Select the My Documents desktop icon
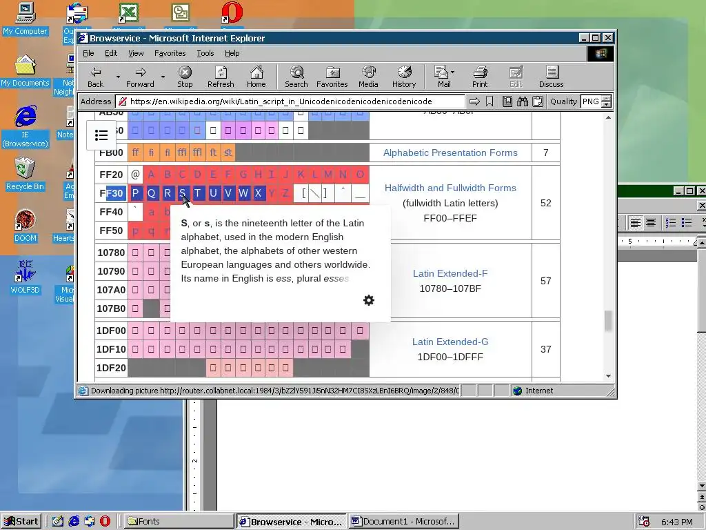Viewport: 706px width, 530px height. pyautogui.click(x=26, y=71)
